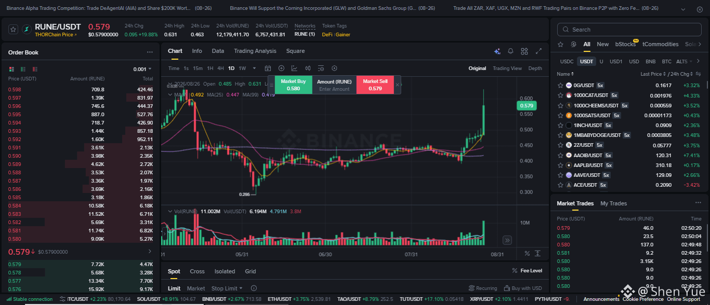Sort the market list by Last Price
This screenshot has width=710, height=305.
coord(653,74)
